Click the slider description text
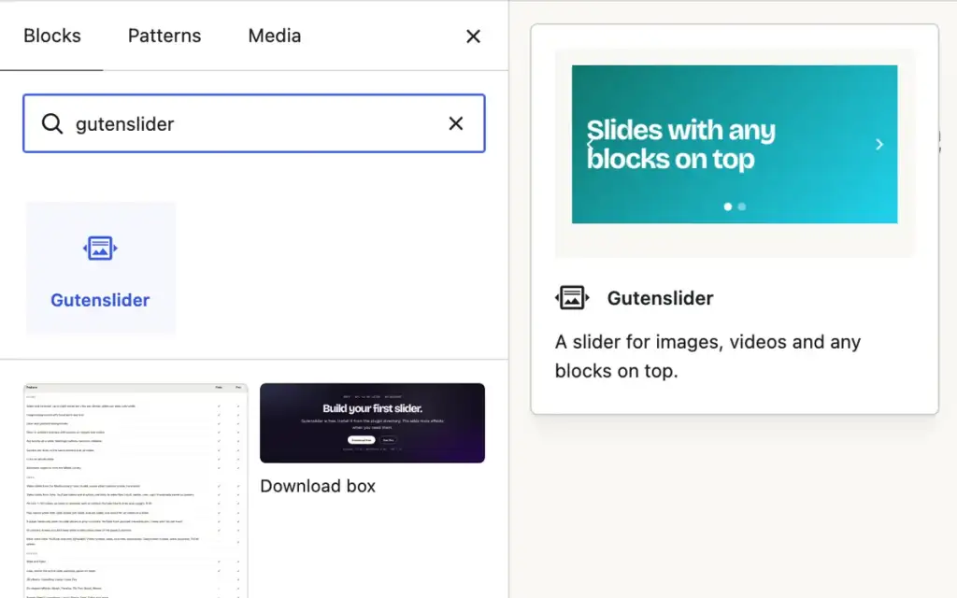Viewport: 957px width, 598px height. (707, 356)
